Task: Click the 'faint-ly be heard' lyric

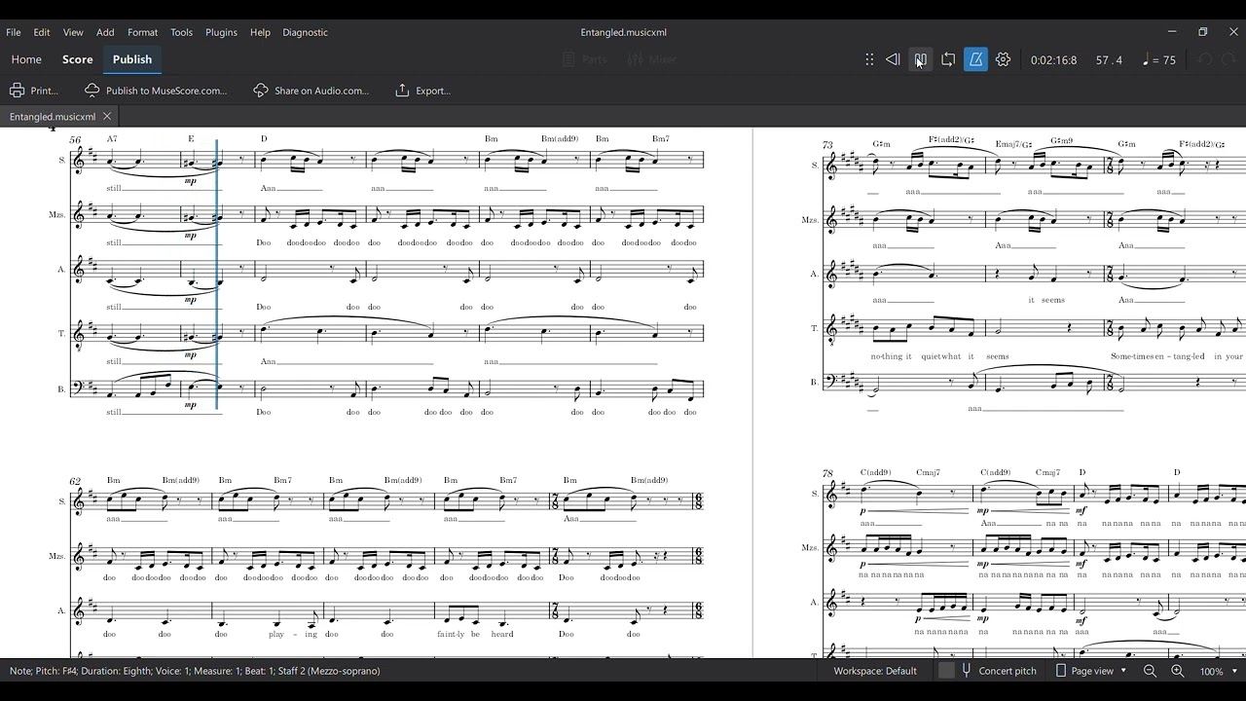Action: point(475,634)
